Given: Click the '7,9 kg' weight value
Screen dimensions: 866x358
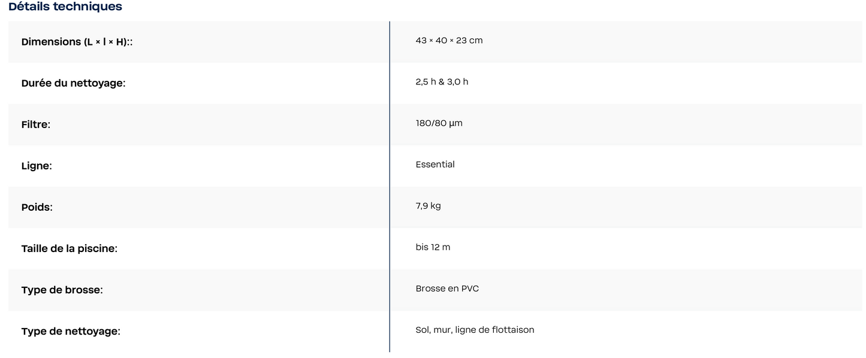Looking at the screenshot, I should click(x=428, y=206).
